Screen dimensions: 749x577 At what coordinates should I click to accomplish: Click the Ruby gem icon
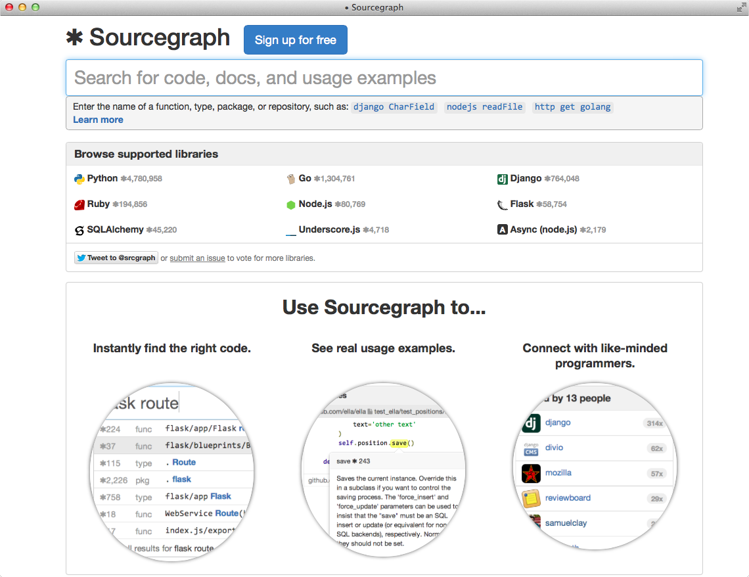[x=79, y=204]
